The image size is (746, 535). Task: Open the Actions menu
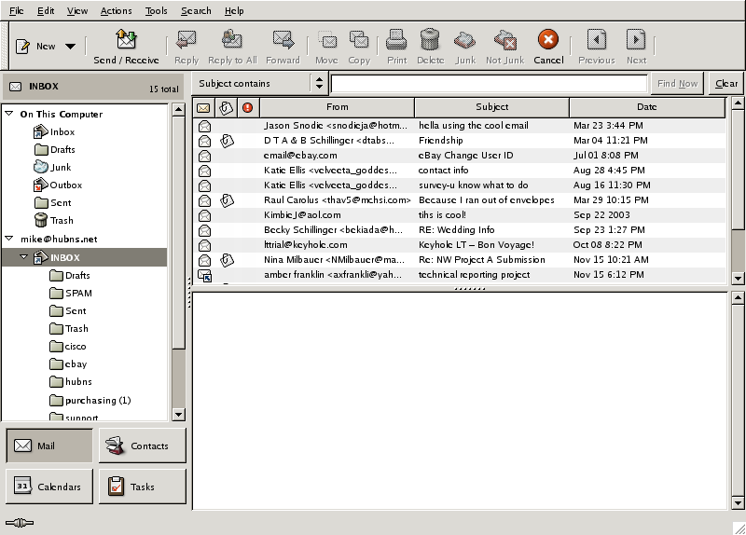point(116,11)
